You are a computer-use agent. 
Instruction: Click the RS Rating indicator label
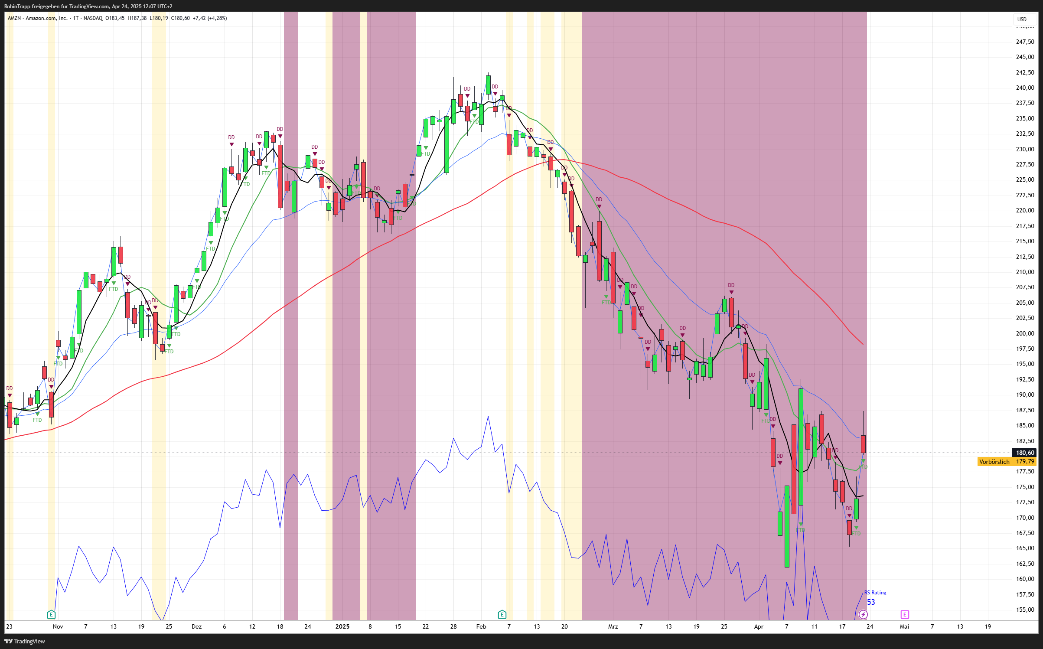[875, 593]
